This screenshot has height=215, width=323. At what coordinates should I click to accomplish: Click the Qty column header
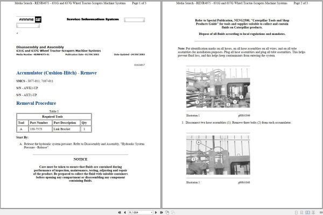[86, 123]
